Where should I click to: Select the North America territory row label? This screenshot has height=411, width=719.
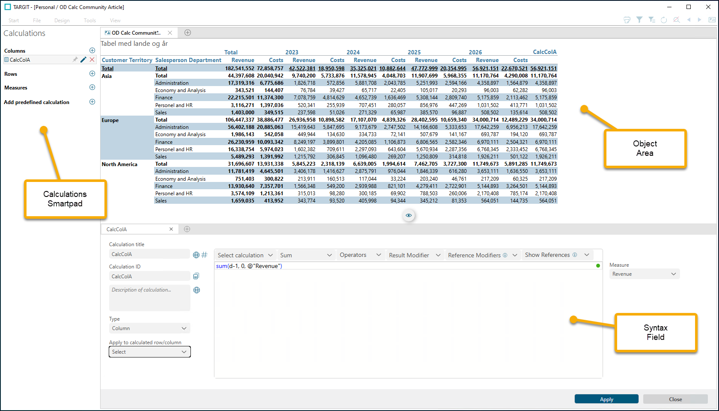coord(119,164)
